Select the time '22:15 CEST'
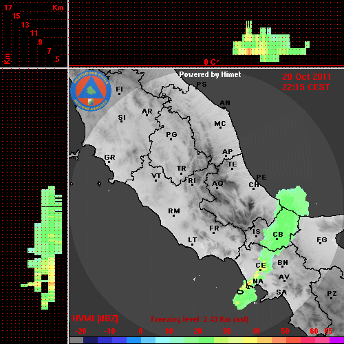The width and height of the screenshot is (344, 344). tap(306, 87)
